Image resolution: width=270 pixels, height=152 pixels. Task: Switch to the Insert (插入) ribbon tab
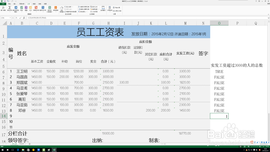15,4
